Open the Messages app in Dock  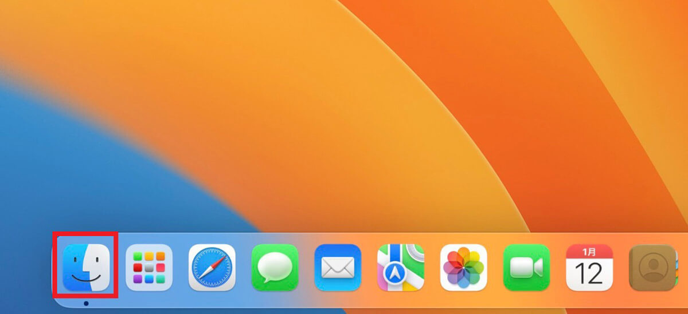(275, 268)
